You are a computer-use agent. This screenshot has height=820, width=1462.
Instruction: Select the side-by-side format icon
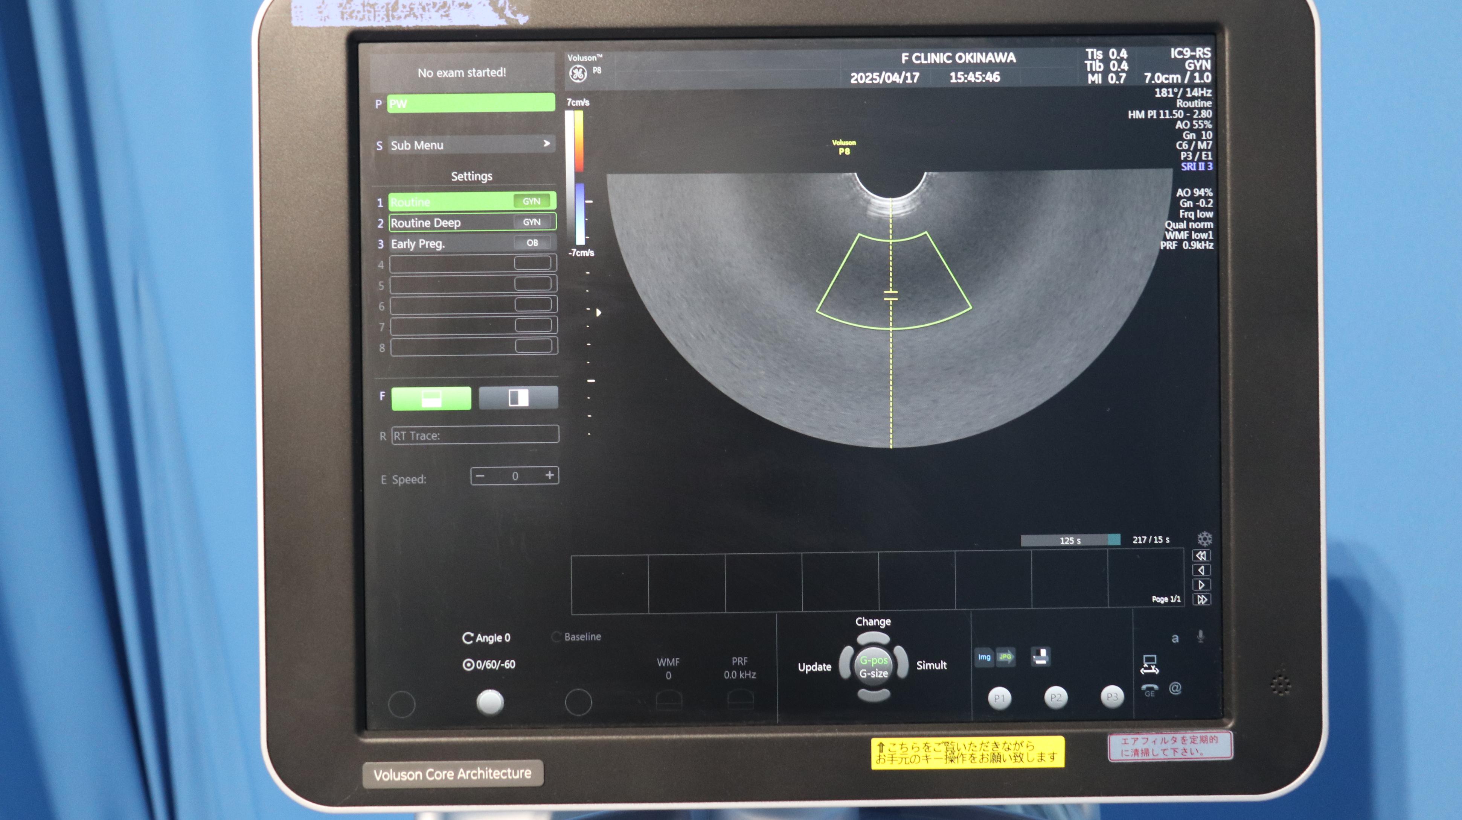518,398
